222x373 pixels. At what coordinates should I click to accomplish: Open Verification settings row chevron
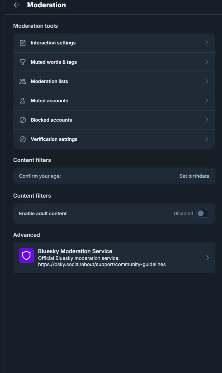pos(207,139)
